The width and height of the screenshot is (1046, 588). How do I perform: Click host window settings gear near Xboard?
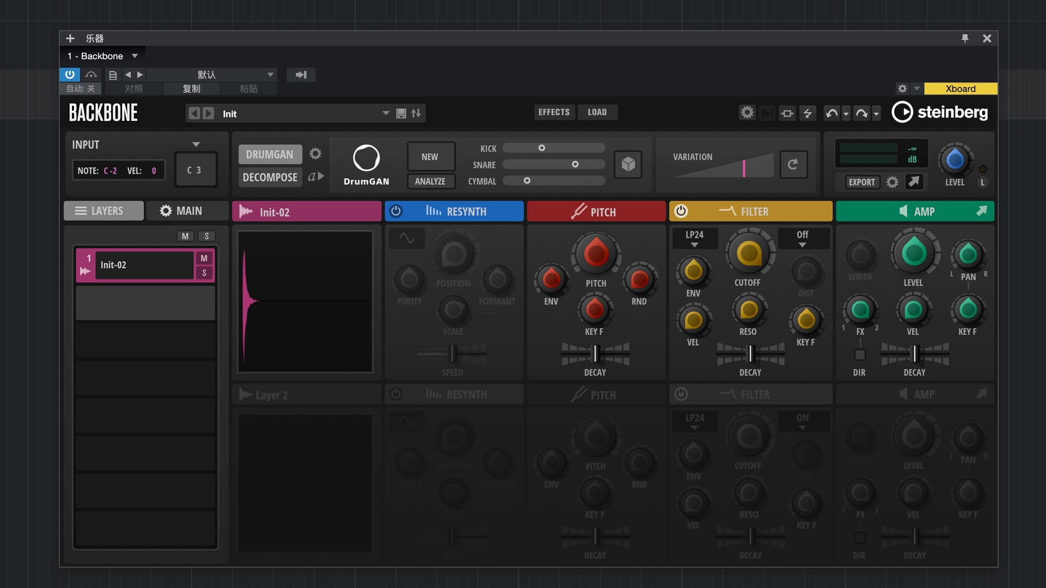pyautogui.click(x=902, y=89)
